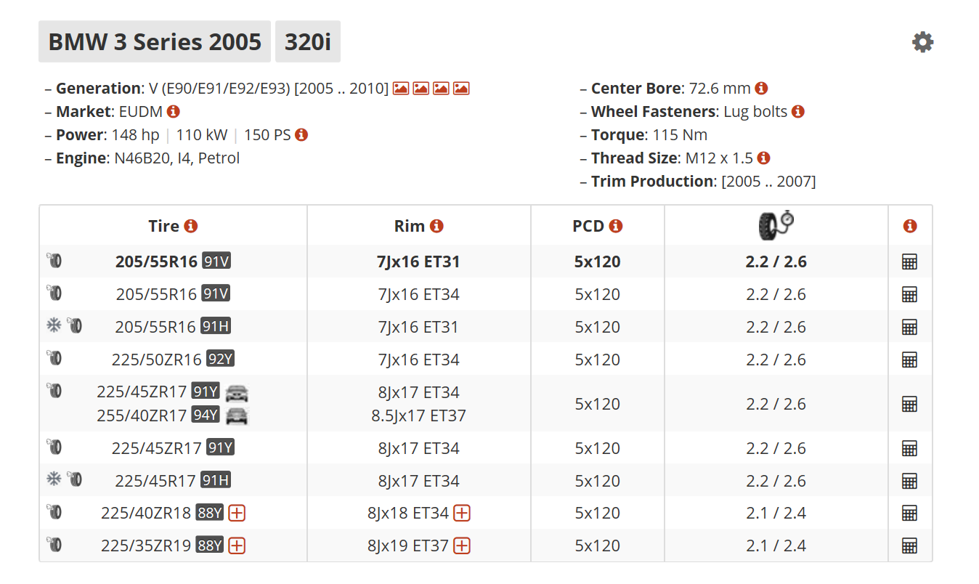The width and height of the screenshot is (979, 584).
Task: Expand plus icon next to 8Jx18 ET34
Action: tap(462, 514)
